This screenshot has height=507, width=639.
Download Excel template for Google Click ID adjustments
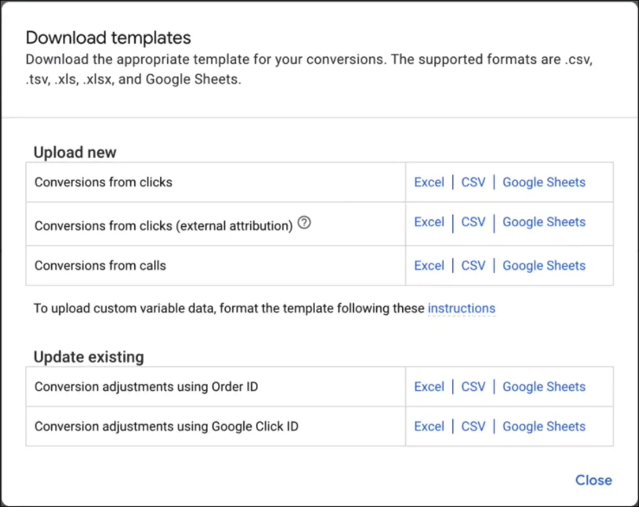click(x=429, y=426)
